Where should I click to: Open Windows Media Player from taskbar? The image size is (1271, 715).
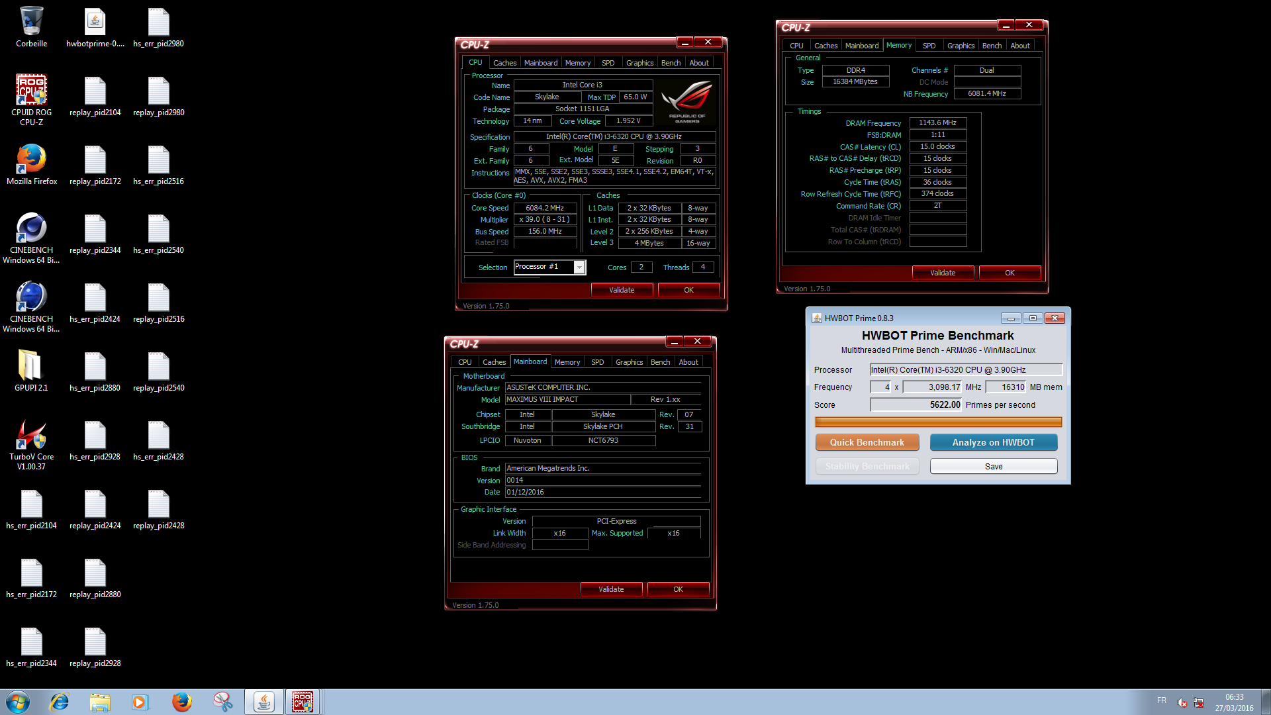pos(140,702)
